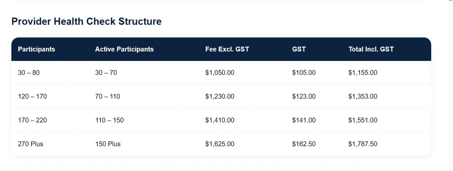Select the Active Participants column header
453x171 pixels.
(124, 49)
